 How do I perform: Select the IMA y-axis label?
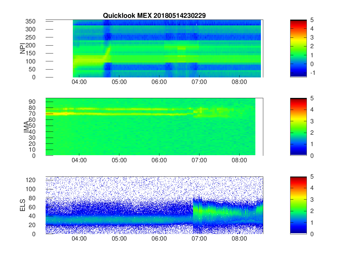tap(27, 127)
